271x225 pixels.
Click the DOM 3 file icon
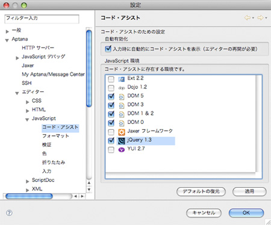(x=121, y=106)
